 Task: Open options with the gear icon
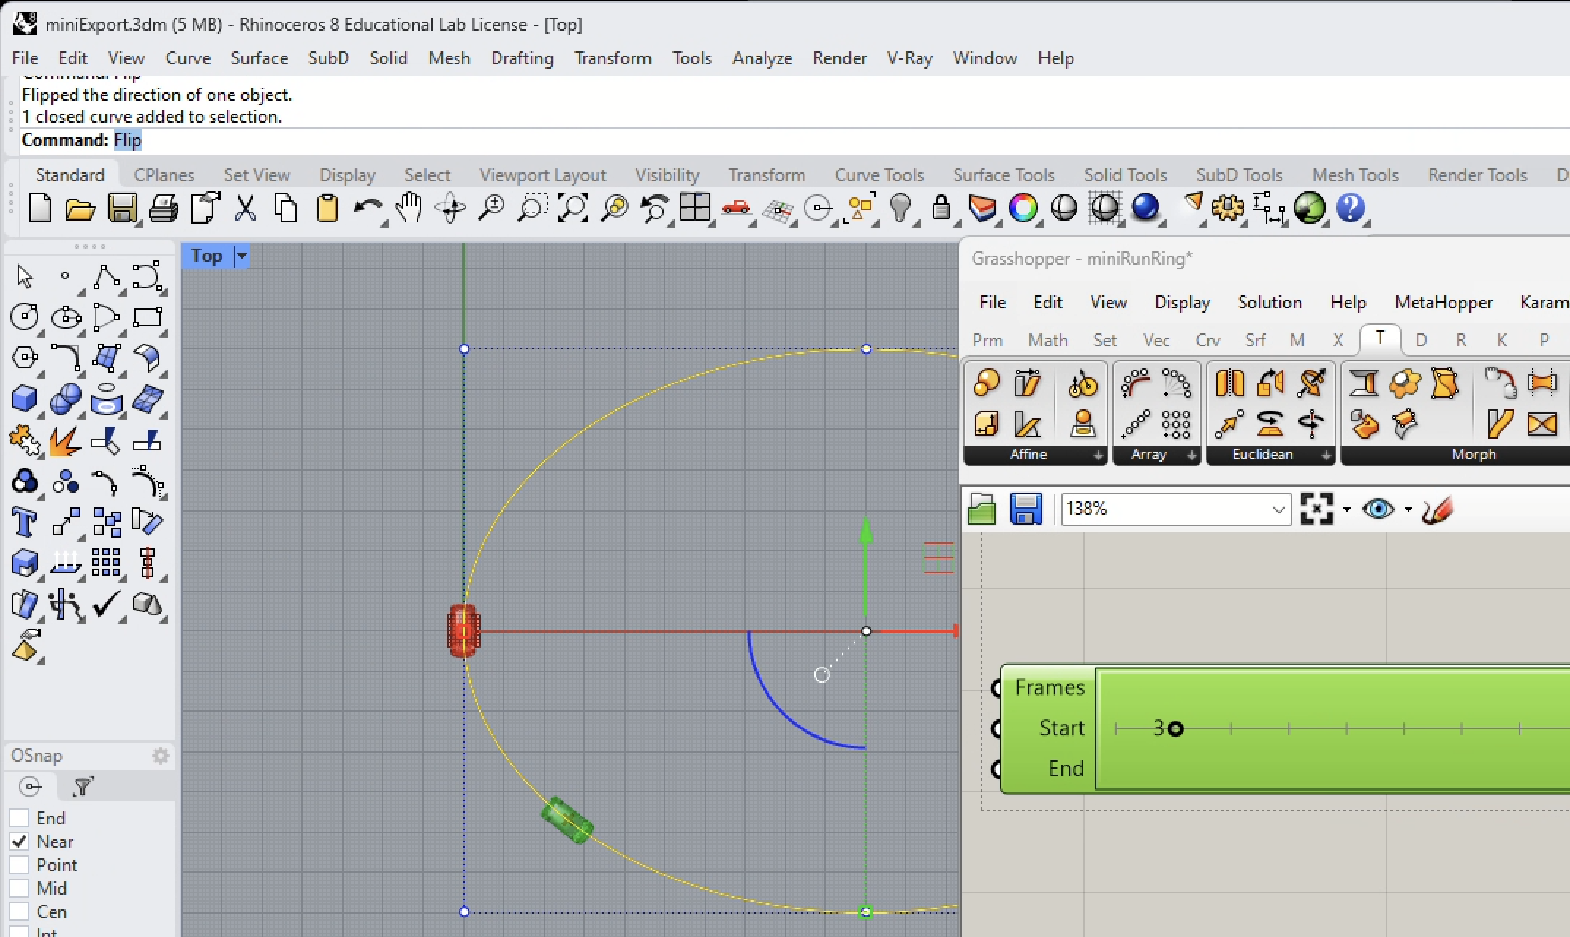point(1227,208)
